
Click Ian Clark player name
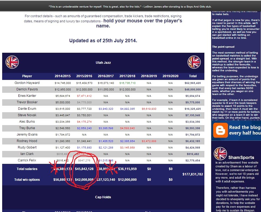tap(27, 154)
